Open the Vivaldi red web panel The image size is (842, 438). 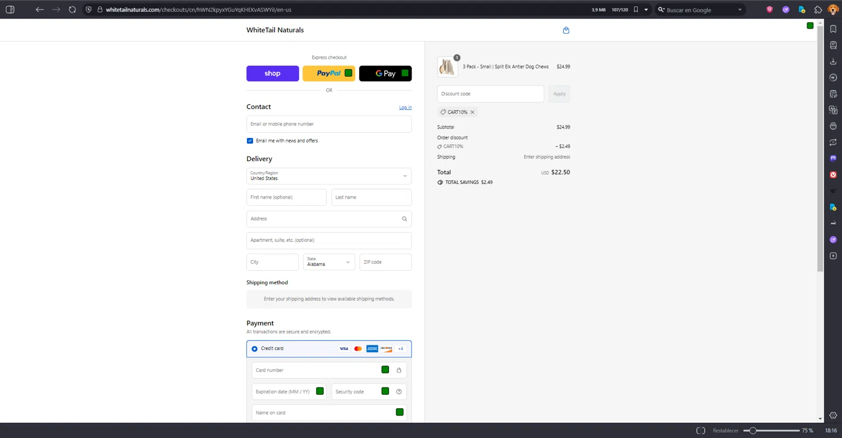tap(833, 174)
